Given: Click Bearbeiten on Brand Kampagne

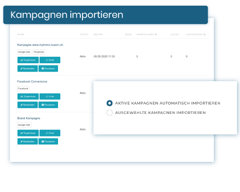Looking at the screenshot, I should [x=27, y=141].
